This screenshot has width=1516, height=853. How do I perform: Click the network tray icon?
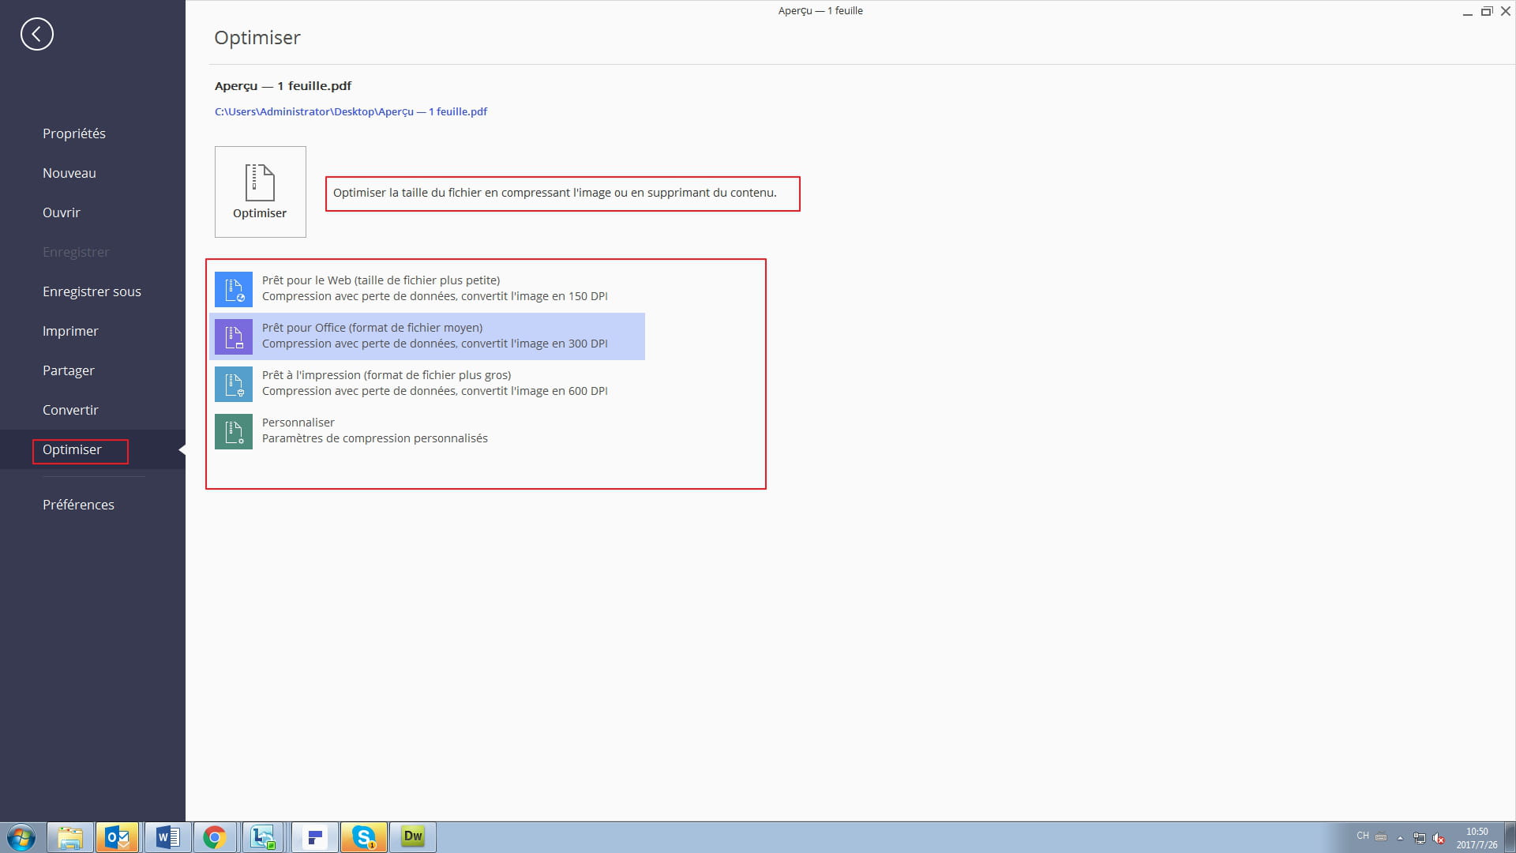[1420, 838]
